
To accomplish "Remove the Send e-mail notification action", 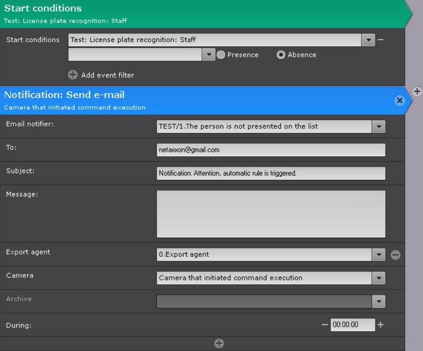I will [x=399, y=100].
